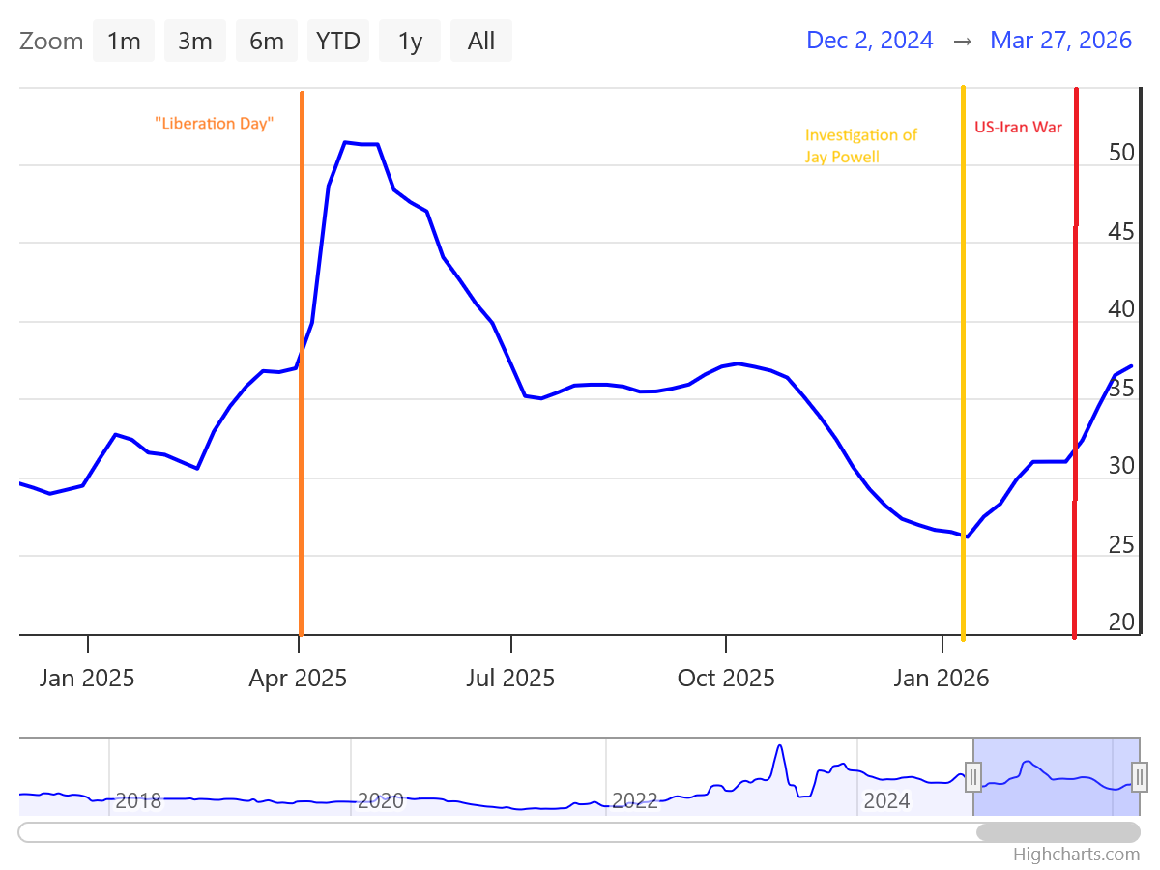Click the US-Iran War annotation label
Image resolution: width=1160 pixels, height=870 pixels.
(1018, 127)
